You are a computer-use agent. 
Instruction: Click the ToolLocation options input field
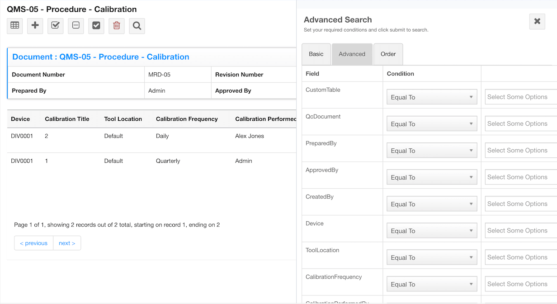(x=521, y=257)
